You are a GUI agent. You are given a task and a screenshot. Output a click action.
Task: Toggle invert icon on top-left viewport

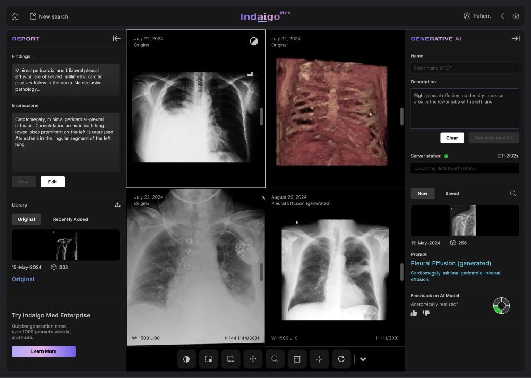(254, 41)
